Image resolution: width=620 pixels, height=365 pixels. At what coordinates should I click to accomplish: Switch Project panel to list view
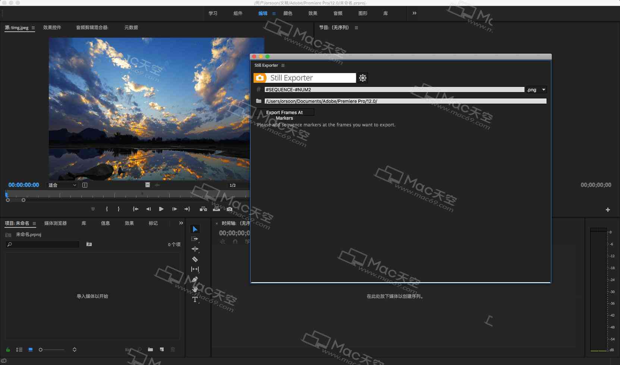click(19, 350)
